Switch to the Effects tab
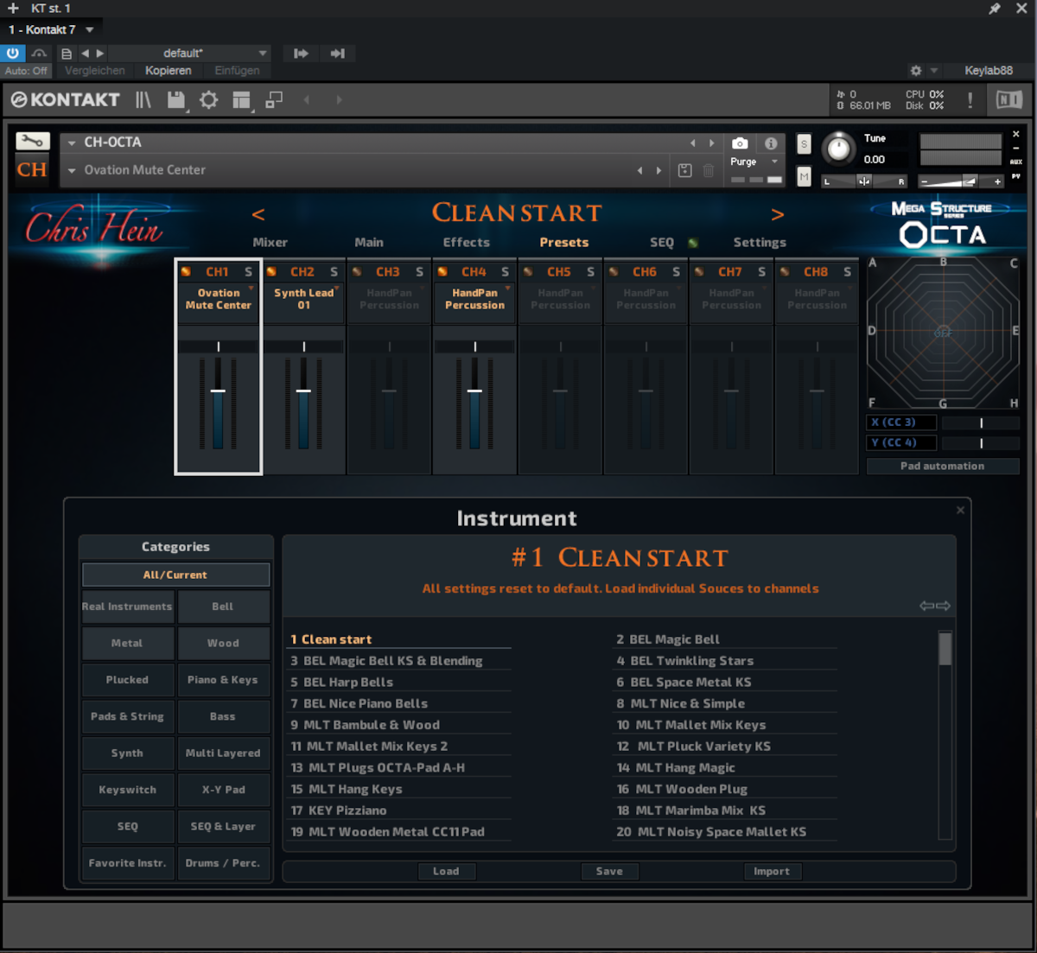1037x953 pixels. pos(467,243)
